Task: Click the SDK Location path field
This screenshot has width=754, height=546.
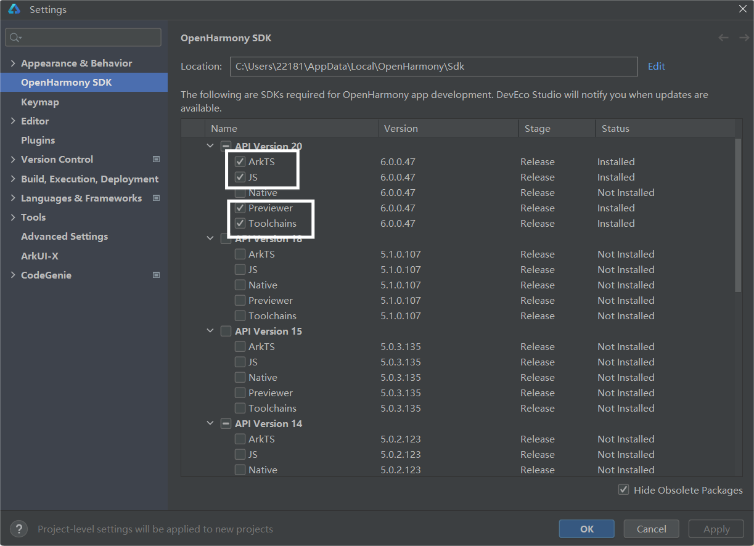Action: click(x=433, y=66)
